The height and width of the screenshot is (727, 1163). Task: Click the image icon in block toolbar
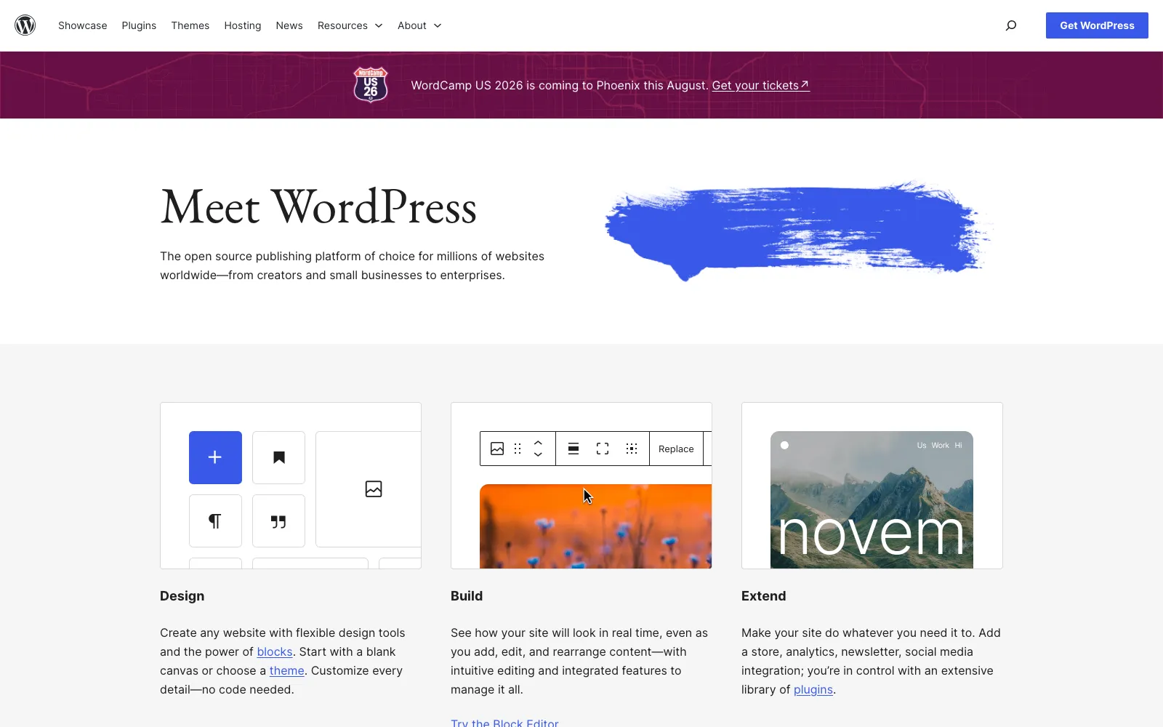pos(497,449)
